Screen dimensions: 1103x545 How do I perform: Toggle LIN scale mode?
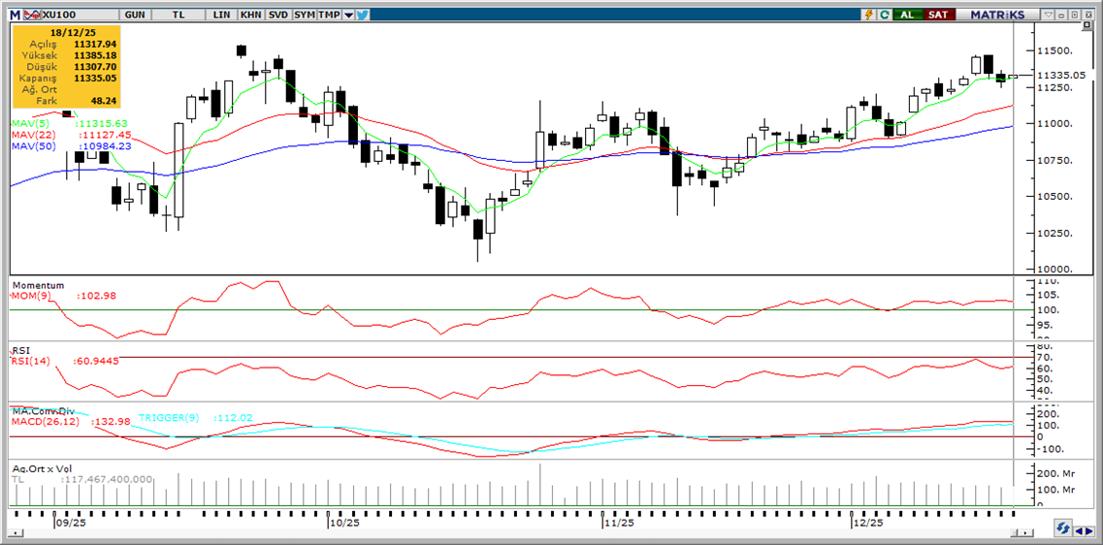(221, 15)
